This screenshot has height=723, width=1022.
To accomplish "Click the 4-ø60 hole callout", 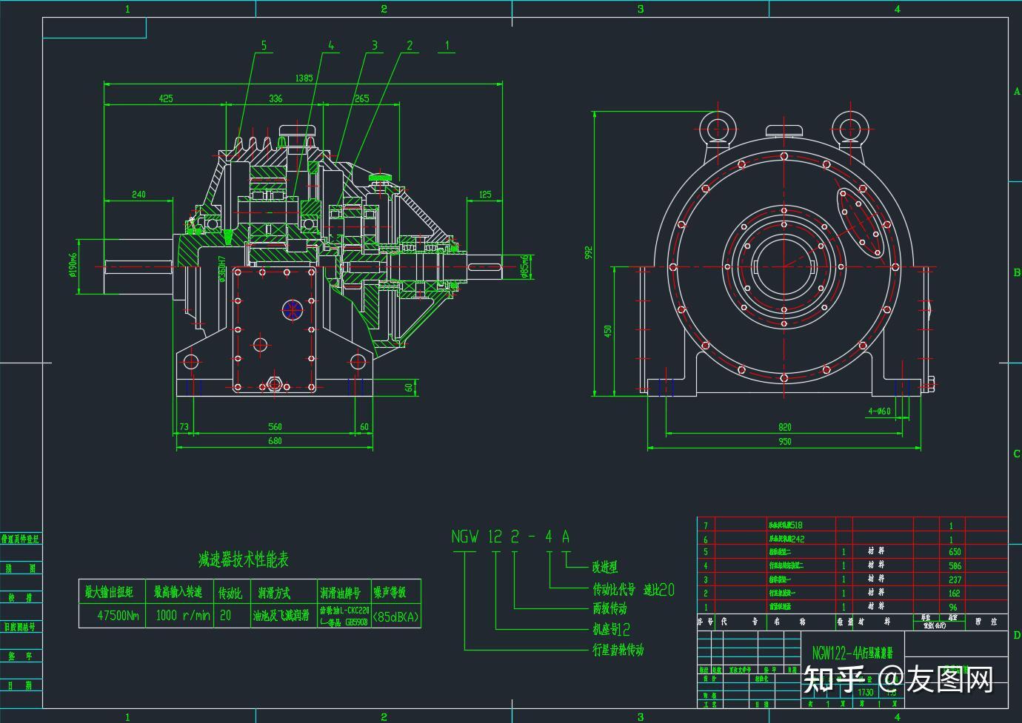I will [879, 411].
